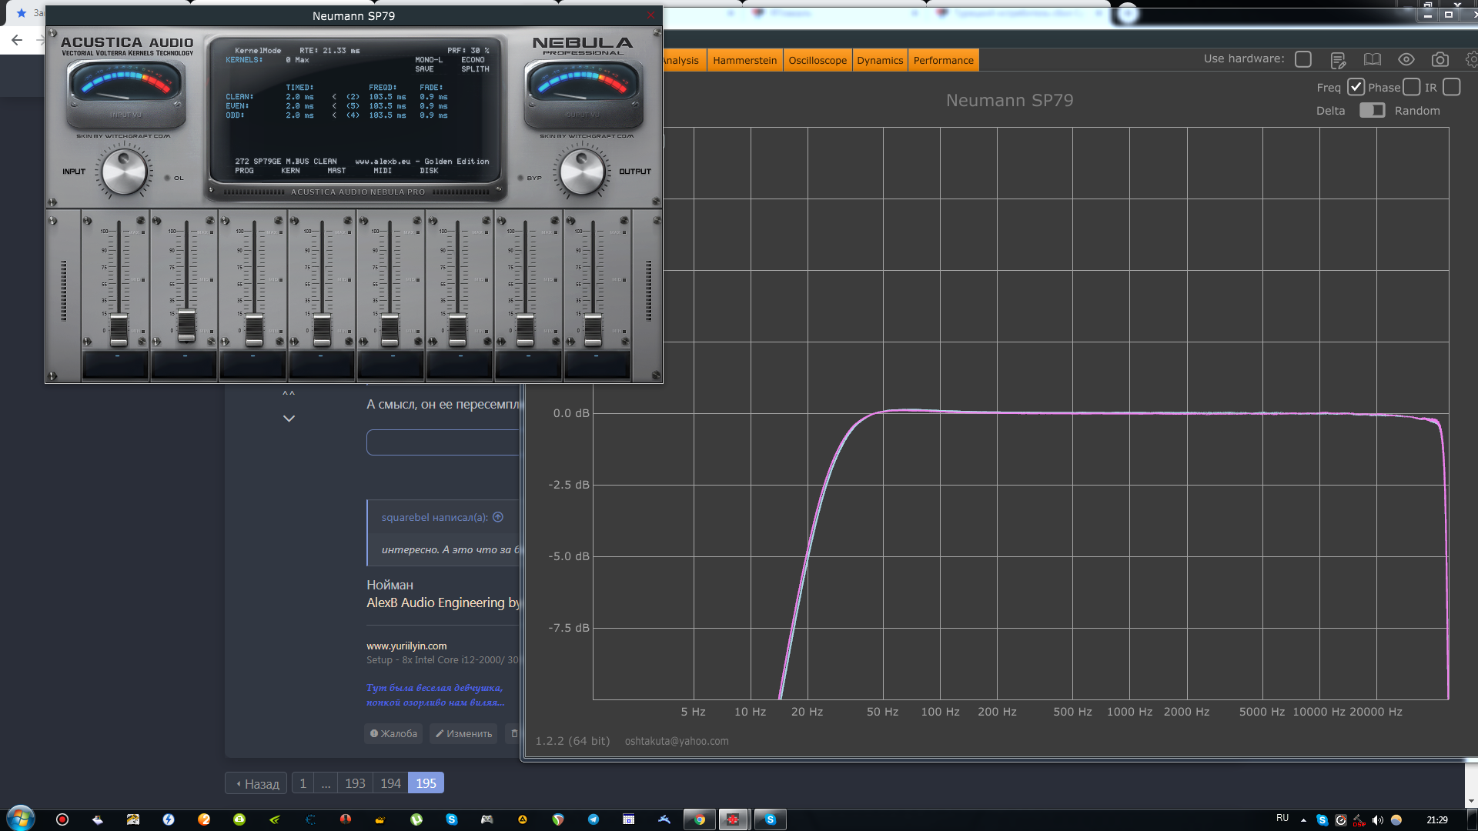Turn the Nebula OUTPUT knob

582,172
